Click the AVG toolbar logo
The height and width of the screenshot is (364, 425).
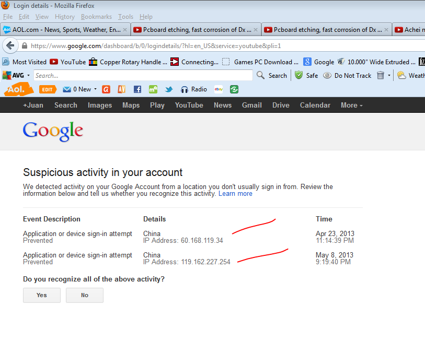[x=13, y=75]
